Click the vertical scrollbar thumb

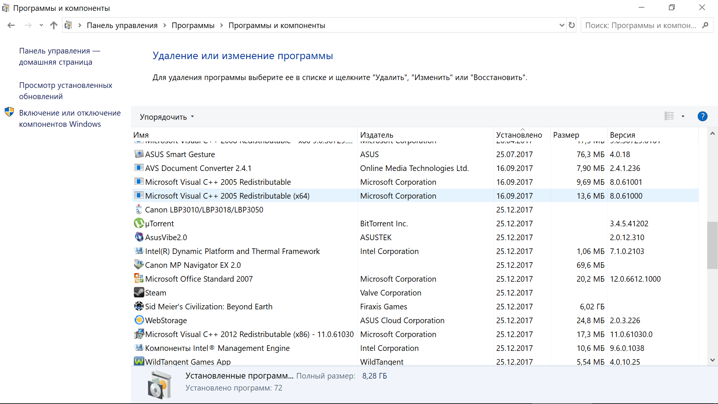pyautogui.click(x=712, y=245)
